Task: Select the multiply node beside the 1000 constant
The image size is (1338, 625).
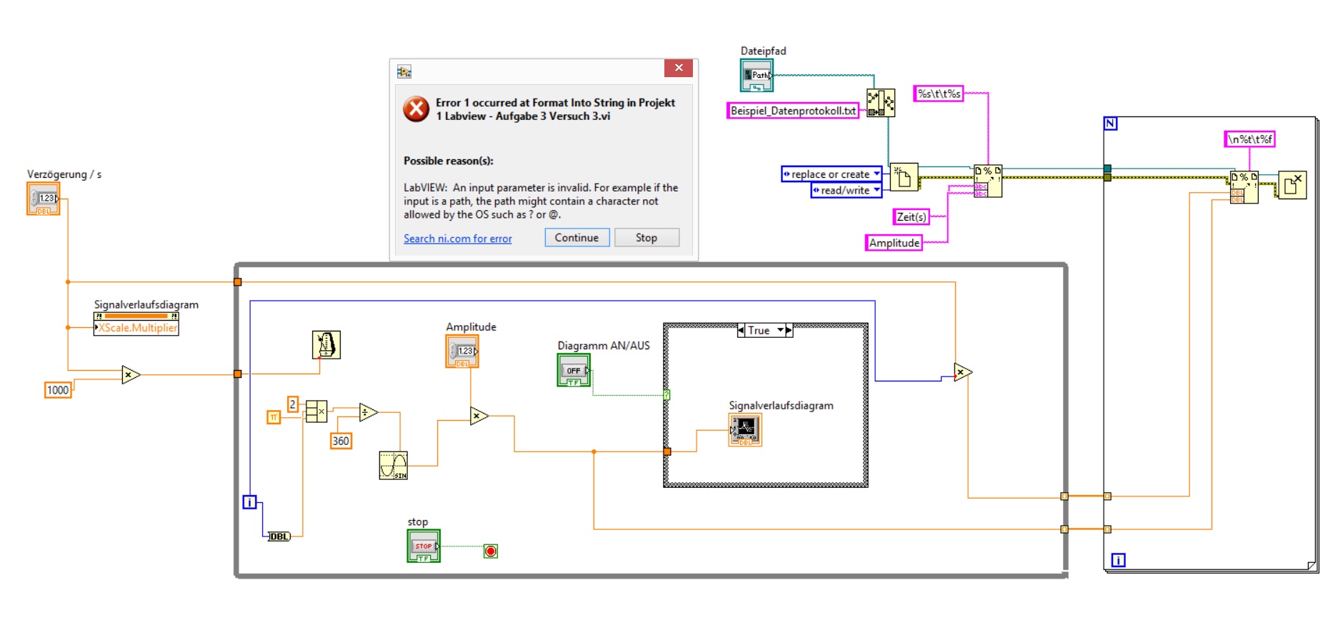Action: click(130, 374)
